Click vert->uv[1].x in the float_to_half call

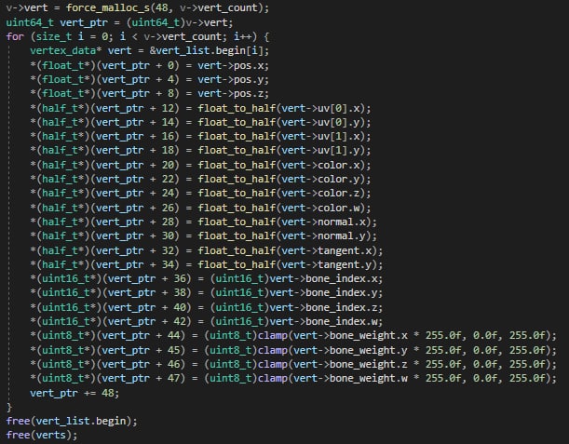[x=320, y=137]
